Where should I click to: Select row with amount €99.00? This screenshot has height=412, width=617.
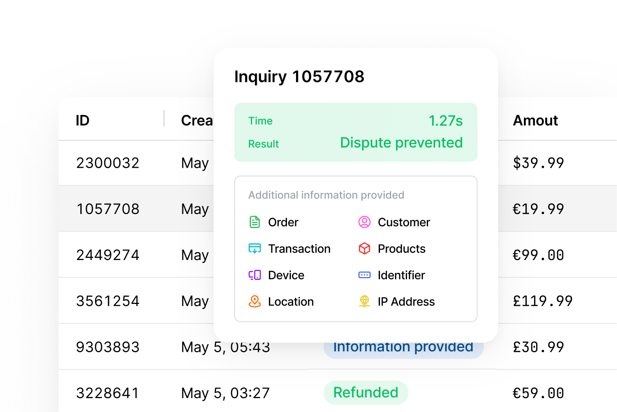point(538,255)
